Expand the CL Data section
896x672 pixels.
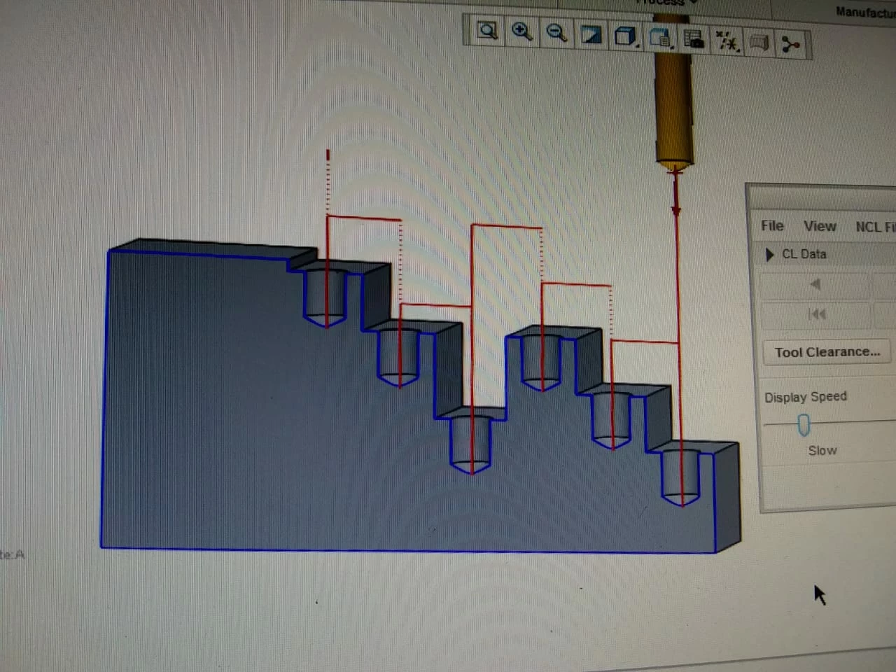pyautogui.click(x=769, y=254)
